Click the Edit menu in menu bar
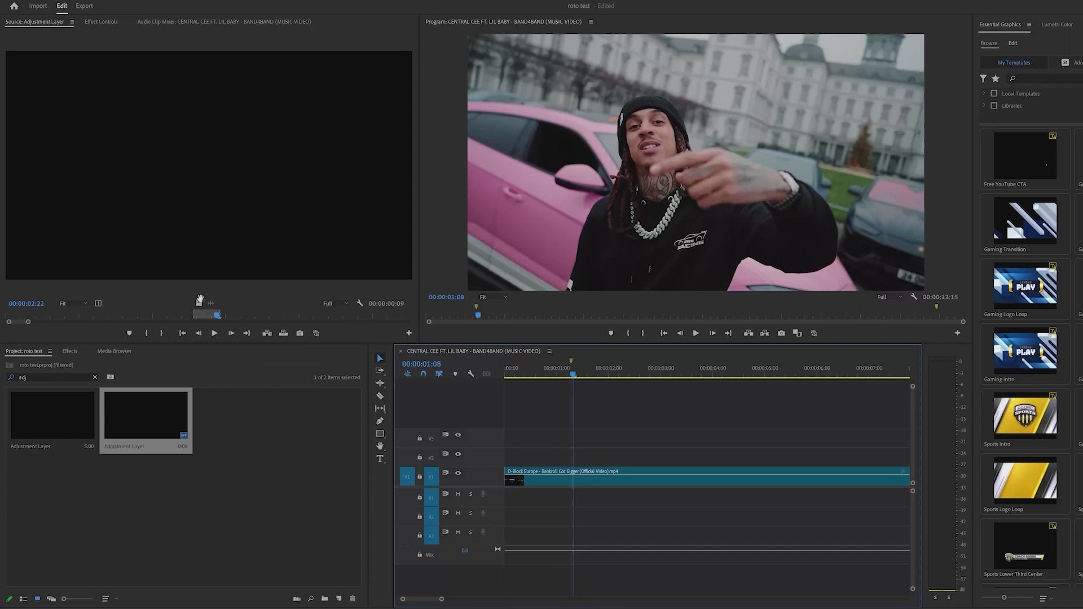Viewport: 1083px width, 609px height. (x=61, y=6)
